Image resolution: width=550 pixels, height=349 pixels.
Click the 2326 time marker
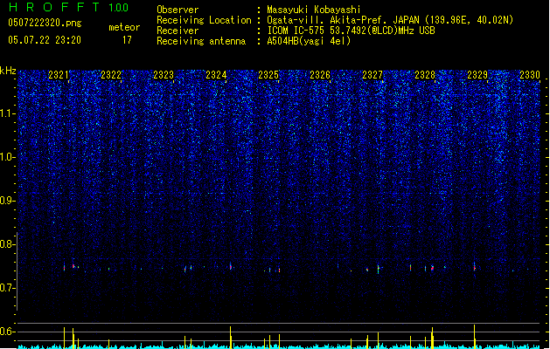(320, 75)
